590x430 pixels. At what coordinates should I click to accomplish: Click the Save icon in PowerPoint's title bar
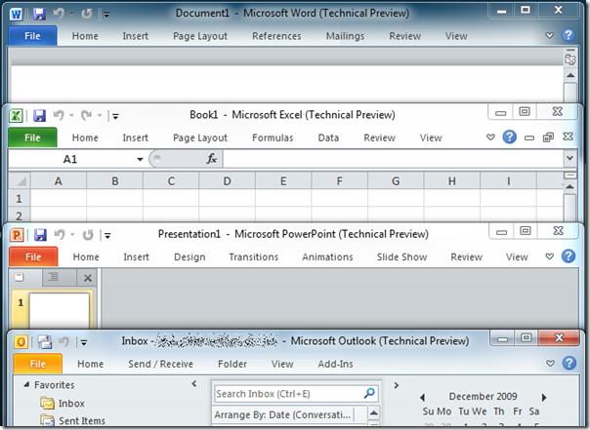click(40, 235)
